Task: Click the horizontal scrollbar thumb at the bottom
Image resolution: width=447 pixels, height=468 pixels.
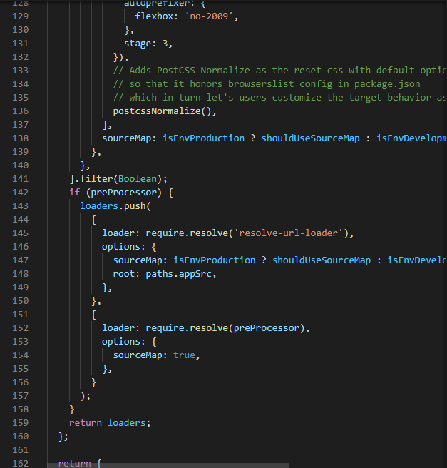Action: [x=168, y=466]
